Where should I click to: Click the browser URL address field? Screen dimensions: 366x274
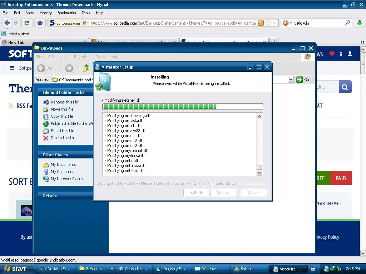pos(173,23)
